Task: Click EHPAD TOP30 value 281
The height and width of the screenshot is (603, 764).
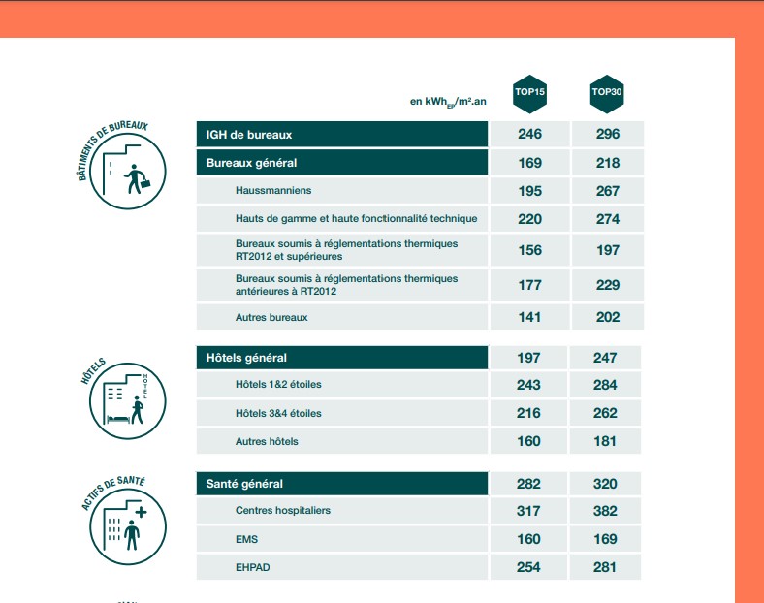Action: (x=605, y=567)
